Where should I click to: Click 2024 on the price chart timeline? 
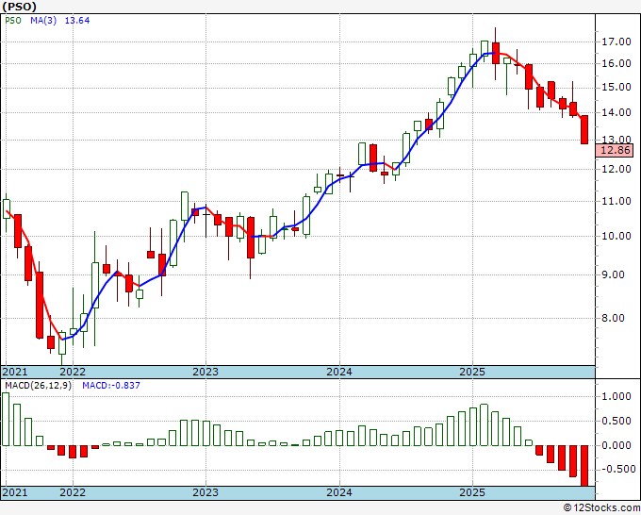click(339, 372)
